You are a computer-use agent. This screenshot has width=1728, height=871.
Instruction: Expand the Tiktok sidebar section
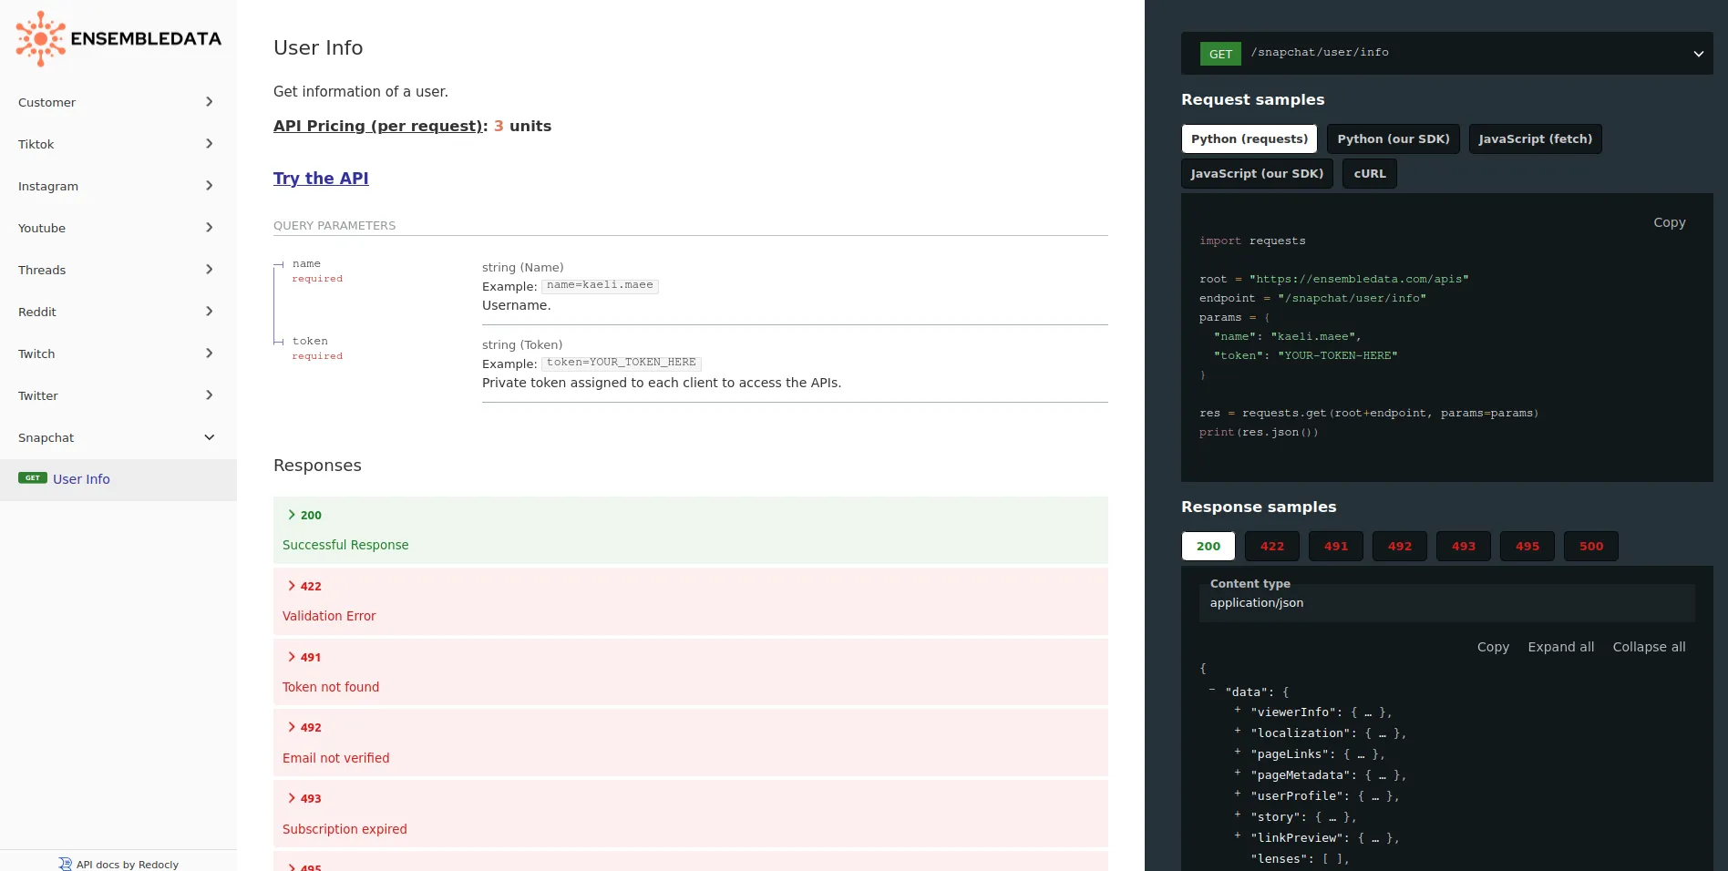(x=118, y=144)
